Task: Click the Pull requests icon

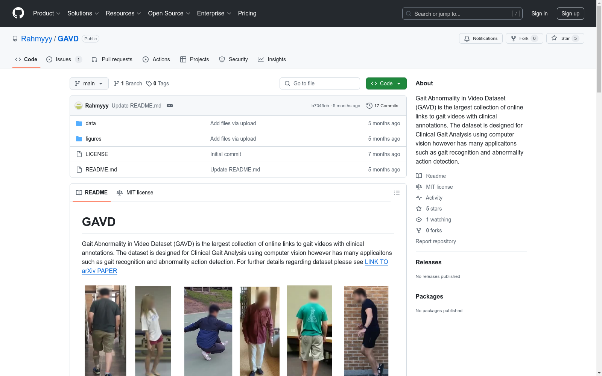Action: tap(94, 59)
